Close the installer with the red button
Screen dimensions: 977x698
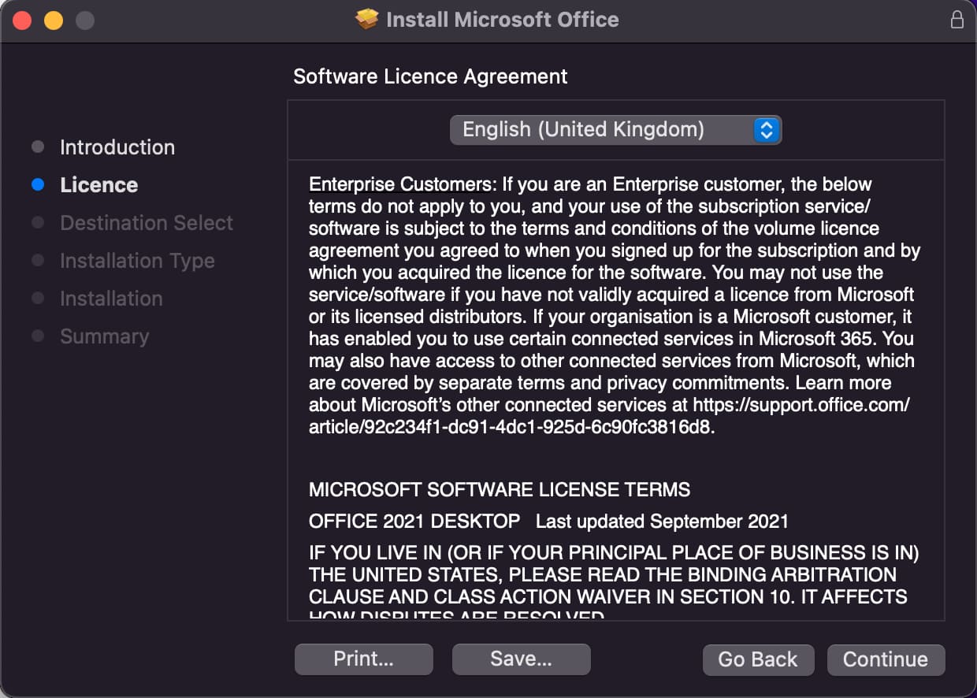point(22,20)
